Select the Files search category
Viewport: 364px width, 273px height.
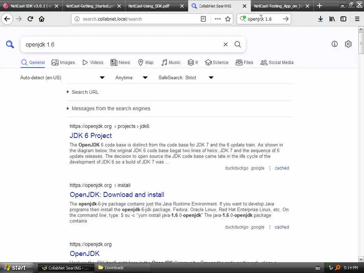coord(244,63)
